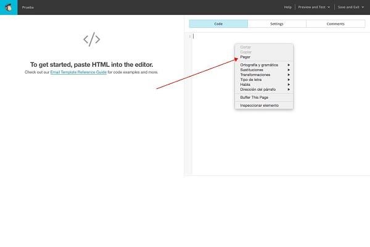This screenshot has height=247, width=370.
Task: Open the Tipo de letra submenu
Action: pyautogui.click(x=253, y=80)
